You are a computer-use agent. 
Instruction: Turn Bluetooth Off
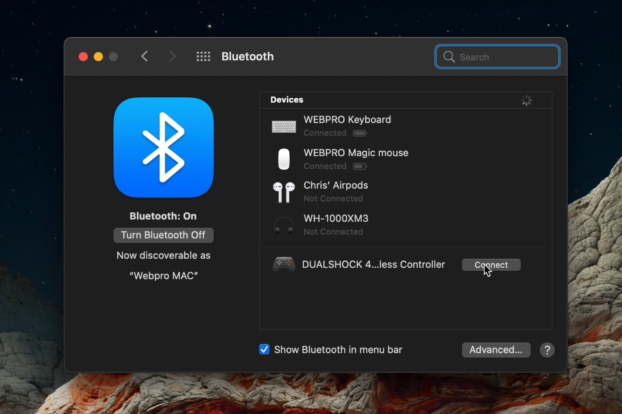(163, 235)
